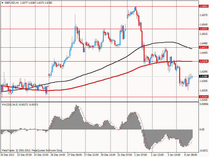Screen dimensions: 209x157
Task: Click the MACD zero level 0.00 label
Action: (x=202, y=130)
